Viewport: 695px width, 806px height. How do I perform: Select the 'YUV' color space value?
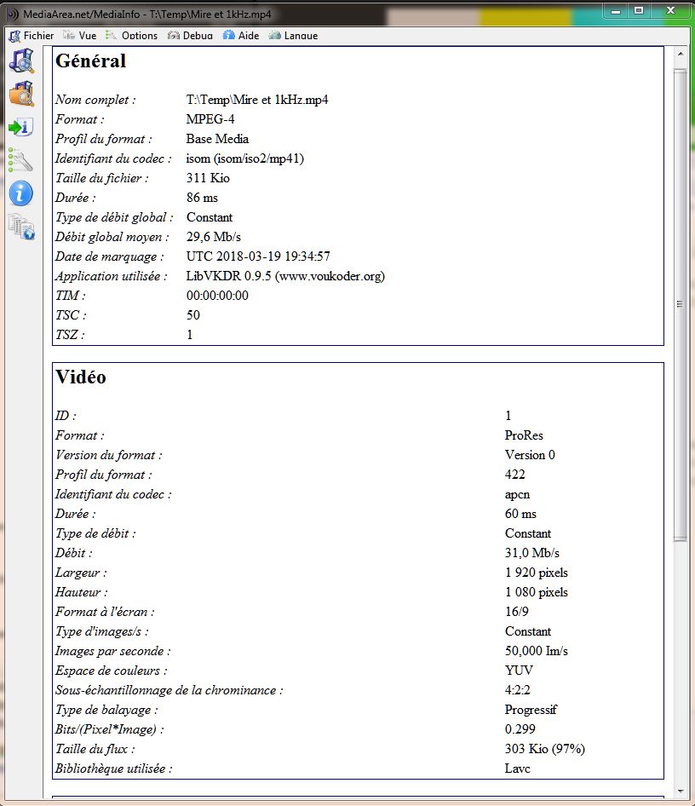519,671
